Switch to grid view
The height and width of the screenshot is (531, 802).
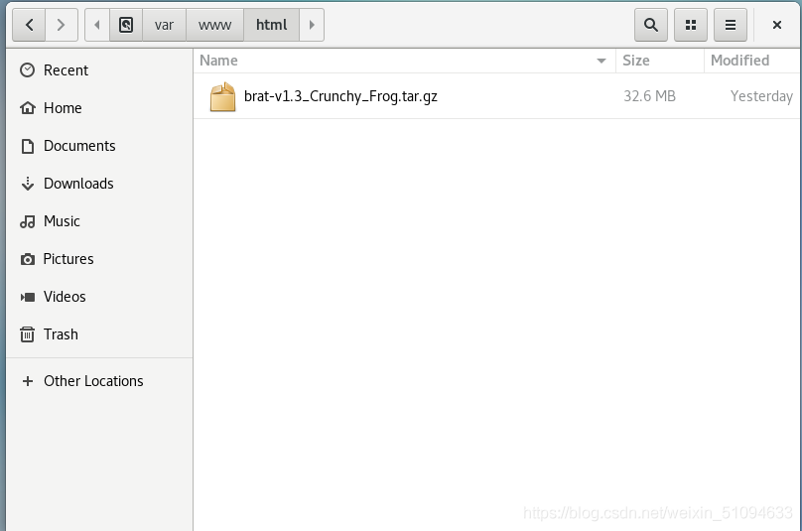coord(691,25)
